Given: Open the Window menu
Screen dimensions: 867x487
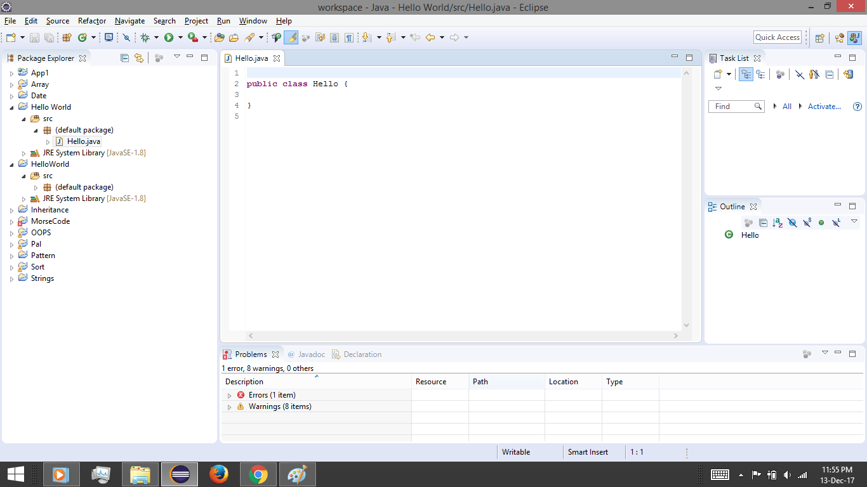Looking at the screenshot, I should pos(253,21).
